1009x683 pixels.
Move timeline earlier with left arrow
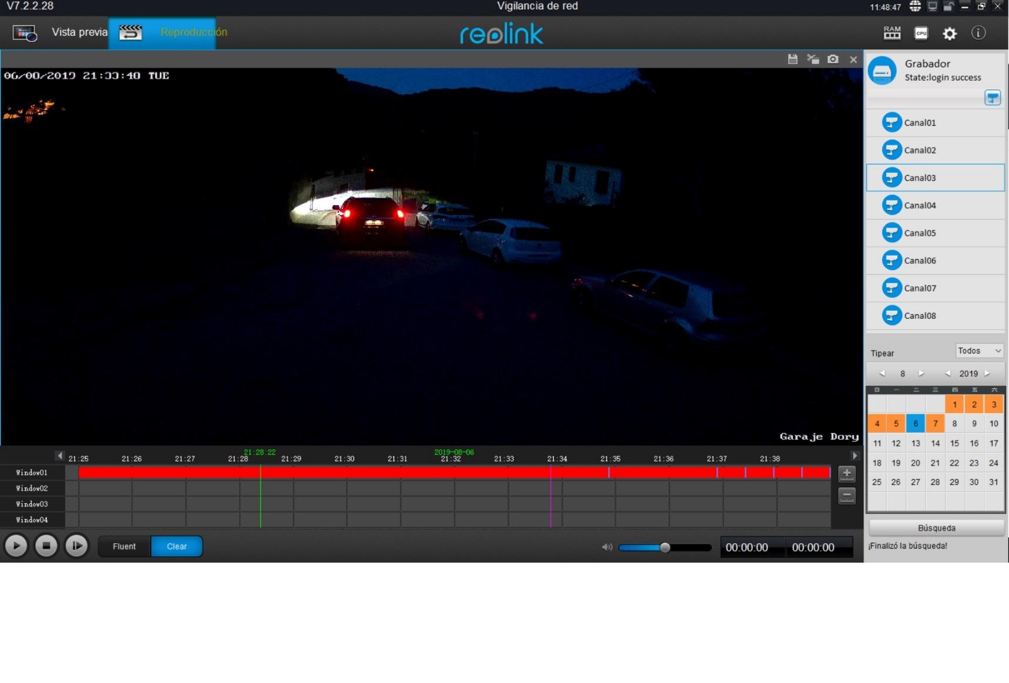point(60,456)
